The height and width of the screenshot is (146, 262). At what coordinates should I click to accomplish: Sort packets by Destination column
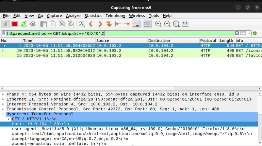coord(173,41)
